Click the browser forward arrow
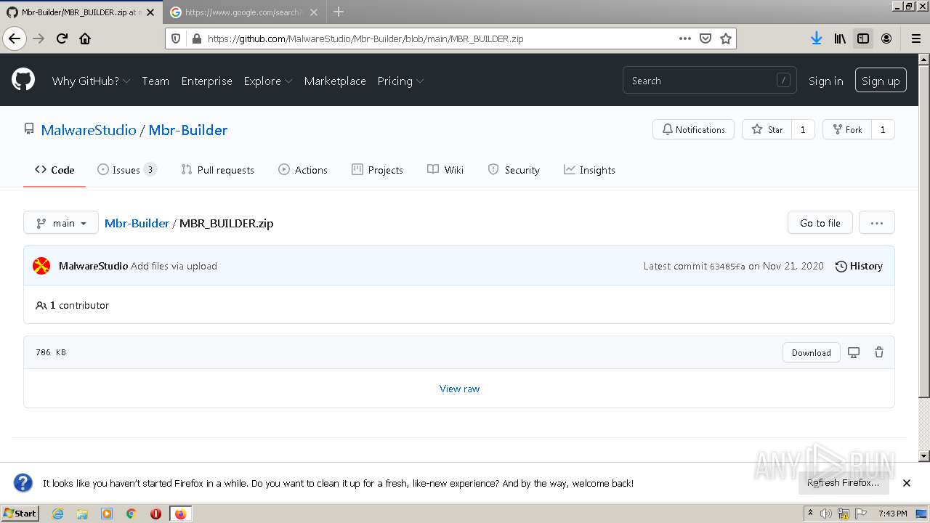 click(39, 38)
